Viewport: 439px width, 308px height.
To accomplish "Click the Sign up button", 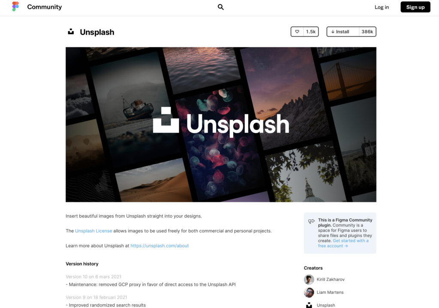I will click(x=415, y=7).
